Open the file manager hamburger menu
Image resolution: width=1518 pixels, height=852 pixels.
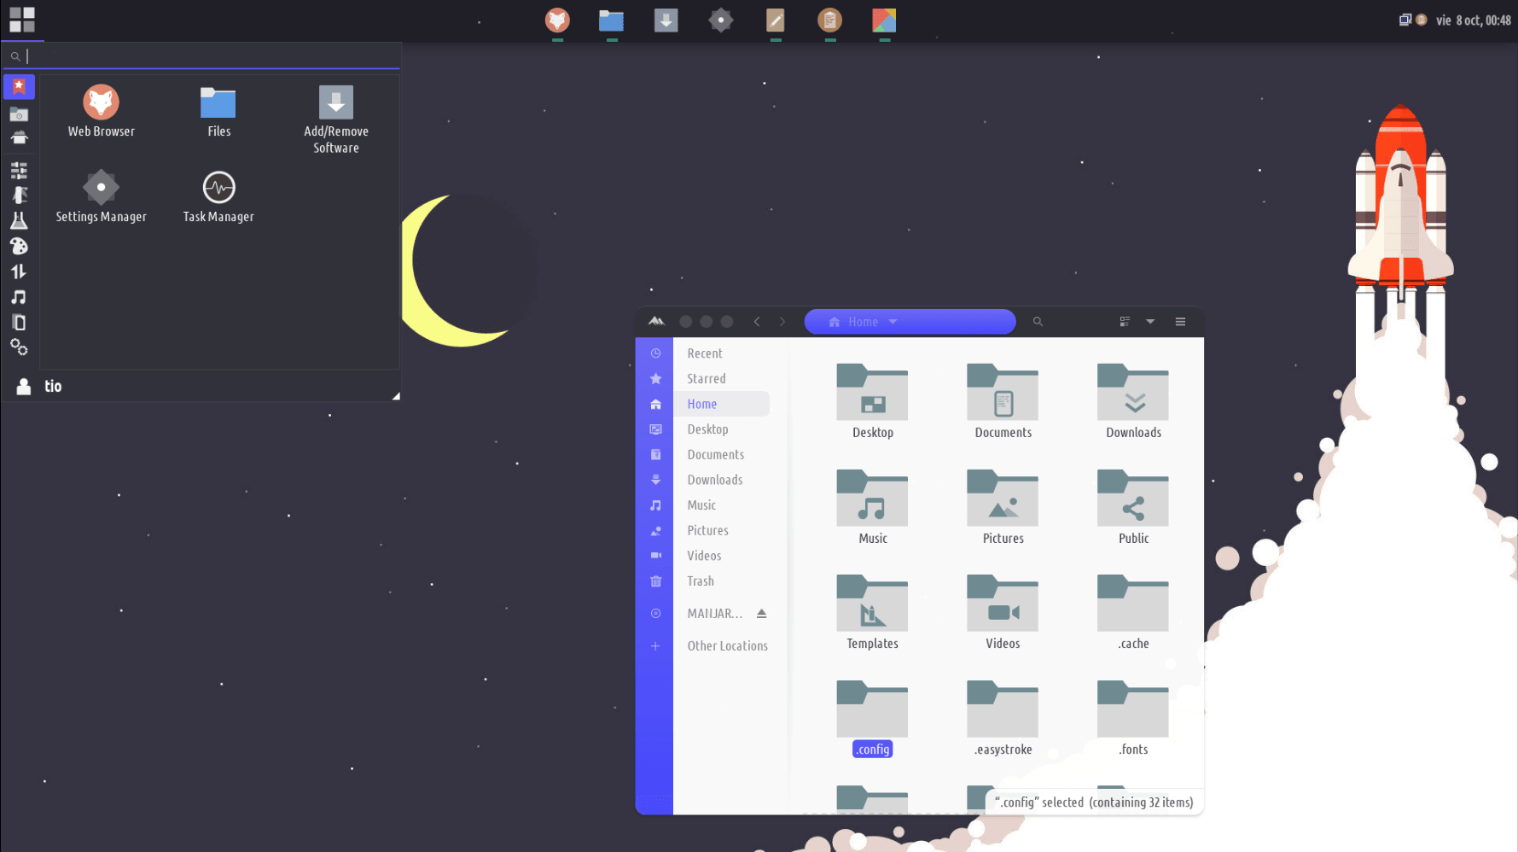(1180, 322)
